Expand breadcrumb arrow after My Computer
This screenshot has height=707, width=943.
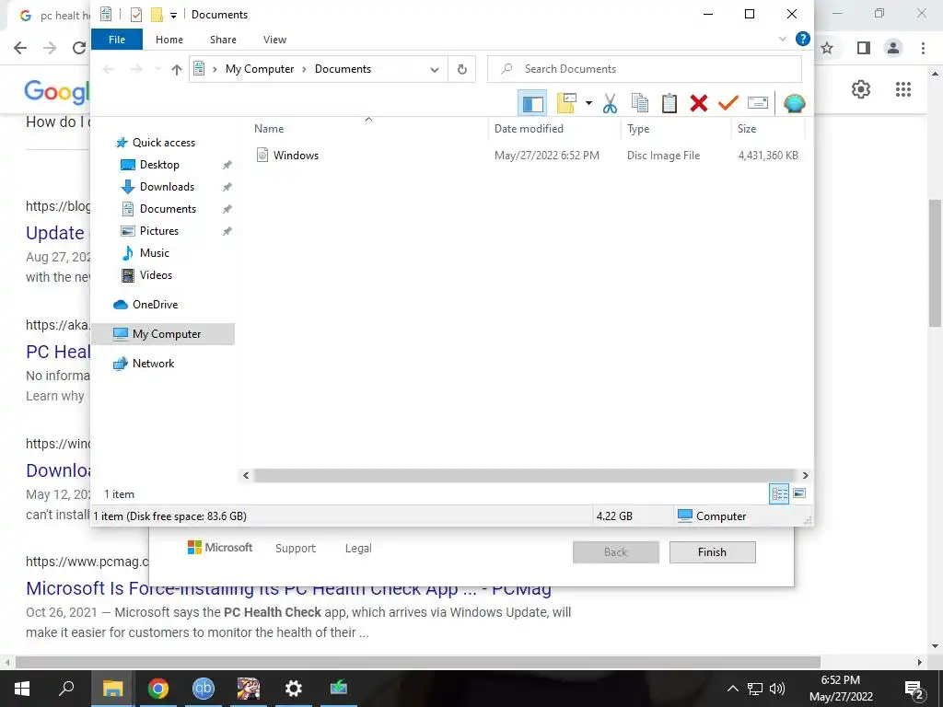(x=304, y=69)
